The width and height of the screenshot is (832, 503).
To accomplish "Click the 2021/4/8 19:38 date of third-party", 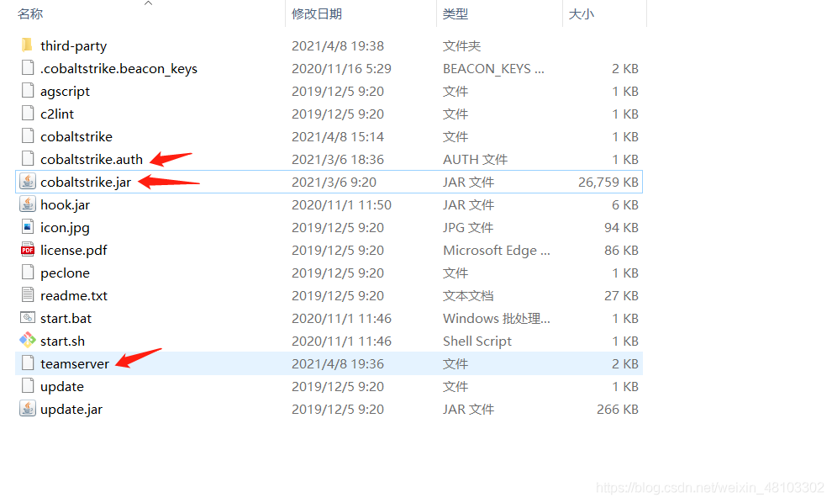I will point(338,46).
